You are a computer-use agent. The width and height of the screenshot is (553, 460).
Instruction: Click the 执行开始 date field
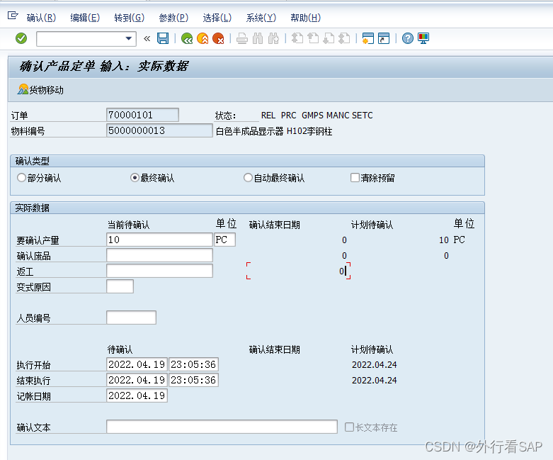[137, 364]
